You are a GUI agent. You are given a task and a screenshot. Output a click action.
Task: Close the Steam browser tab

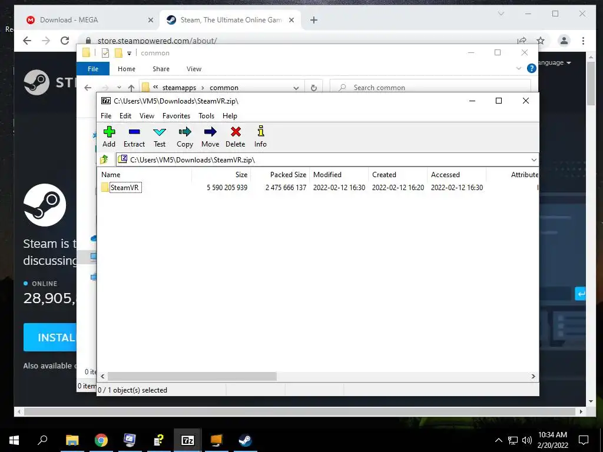(291, 20)
